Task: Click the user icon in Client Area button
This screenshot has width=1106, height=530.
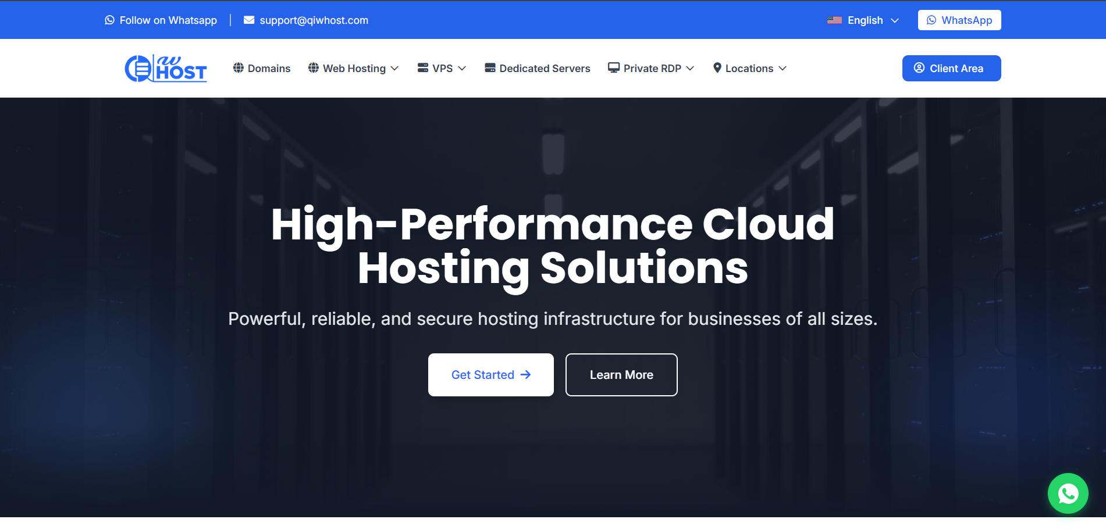Action: [919, 68]
